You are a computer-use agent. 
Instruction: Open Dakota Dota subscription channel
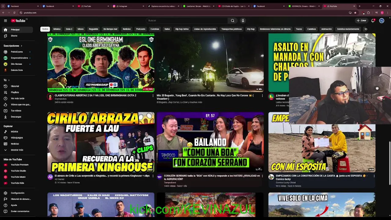point(17,70)
